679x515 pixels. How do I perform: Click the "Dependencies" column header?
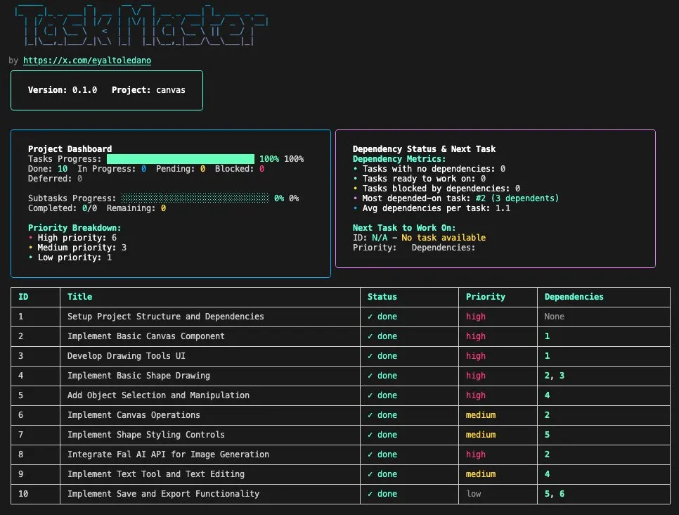click(x=574, y=296)
